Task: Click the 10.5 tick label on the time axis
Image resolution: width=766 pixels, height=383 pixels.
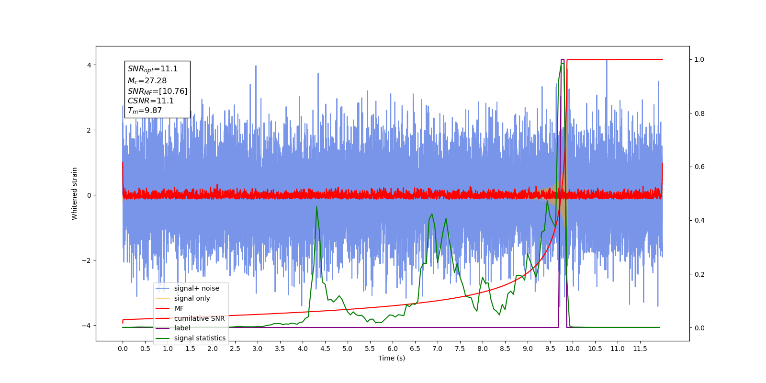Action: pos(595,349)
